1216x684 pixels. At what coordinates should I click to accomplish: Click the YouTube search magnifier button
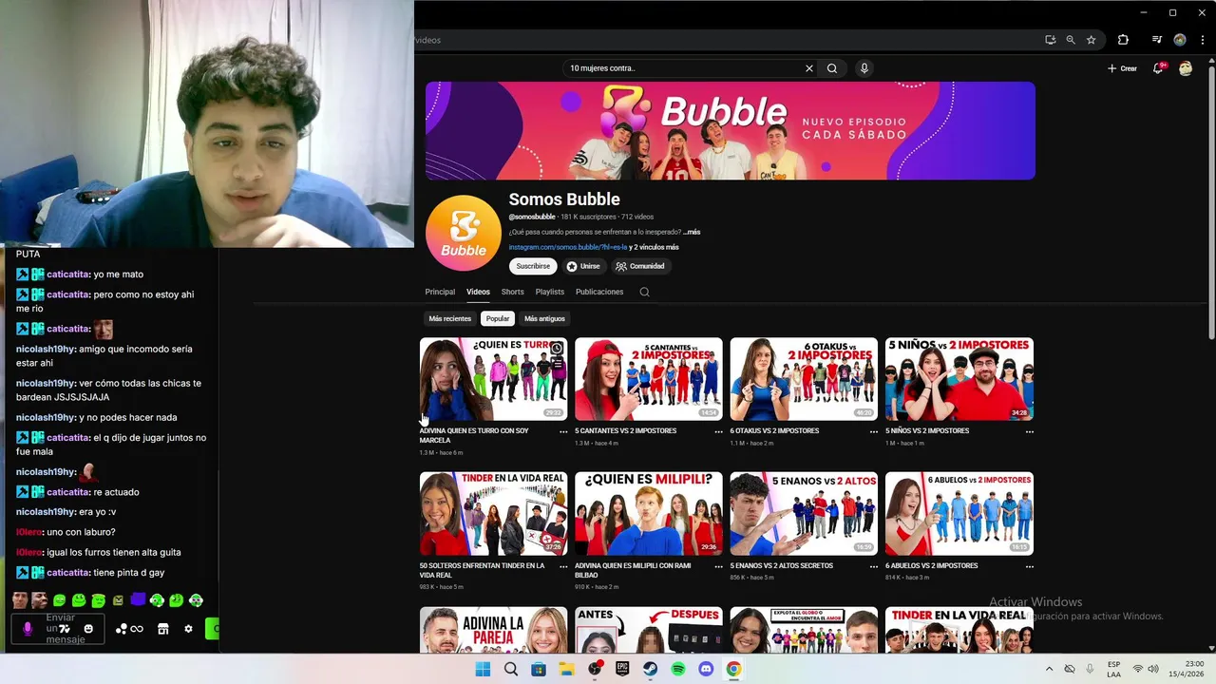(832, 68)
